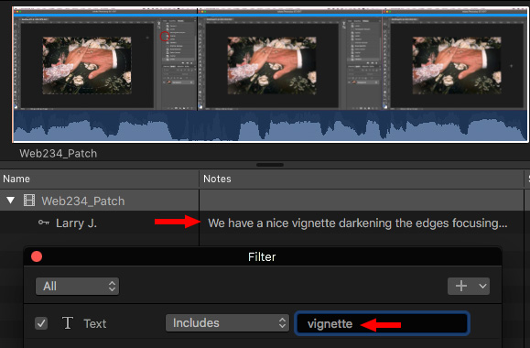Close the Filter window with red button
The width and height of the screenshot is (530, 348).
[37, 256]
